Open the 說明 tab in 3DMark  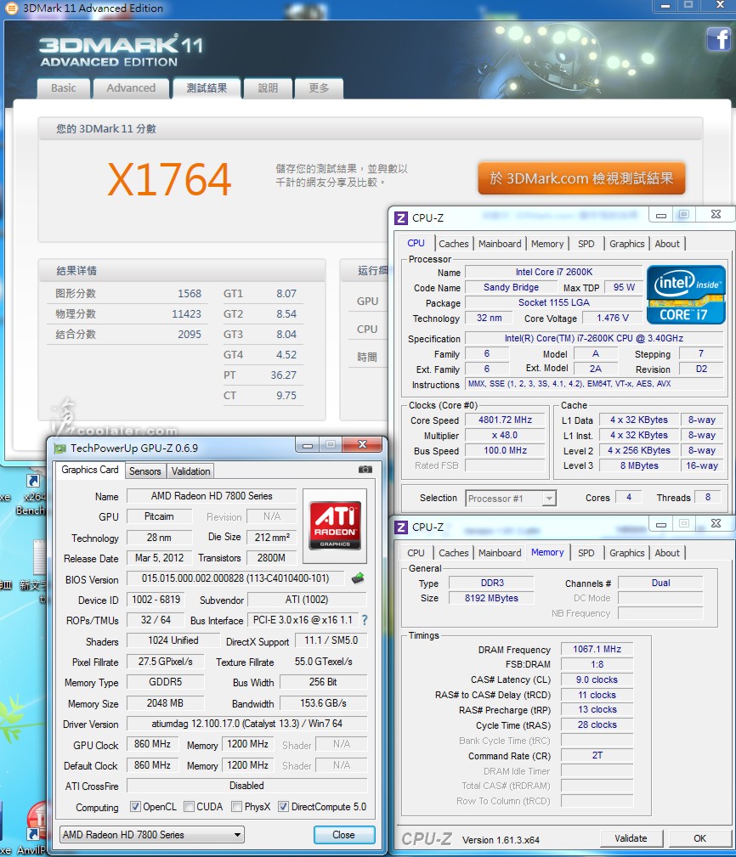tap(268, 88)
